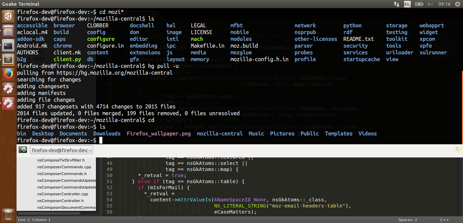Click the Documents entry in terminal listing

tap(73, 133)
